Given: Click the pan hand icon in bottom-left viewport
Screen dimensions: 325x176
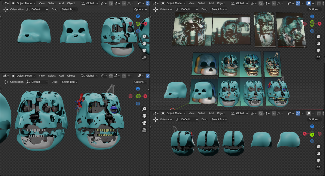Looking at the screenshot, I should [x=144, y=116].
